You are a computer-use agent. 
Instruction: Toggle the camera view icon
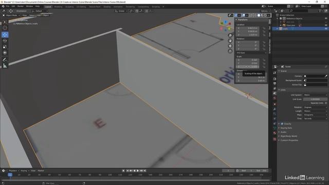pos(230,46)
